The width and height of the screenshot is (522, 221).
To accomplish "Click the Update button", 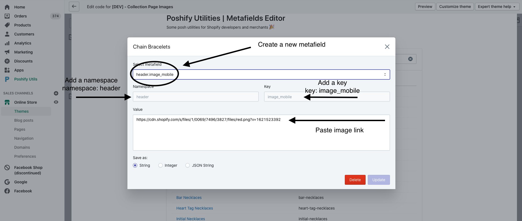I will pos(378,180).
